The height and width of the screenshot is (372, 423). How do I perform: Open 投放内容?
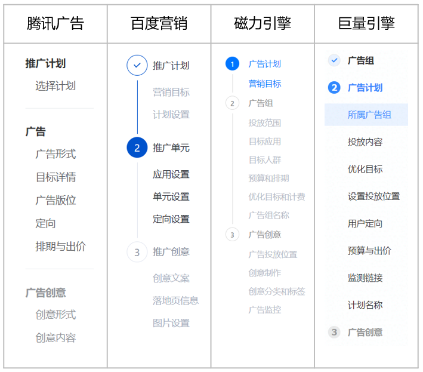365,142
